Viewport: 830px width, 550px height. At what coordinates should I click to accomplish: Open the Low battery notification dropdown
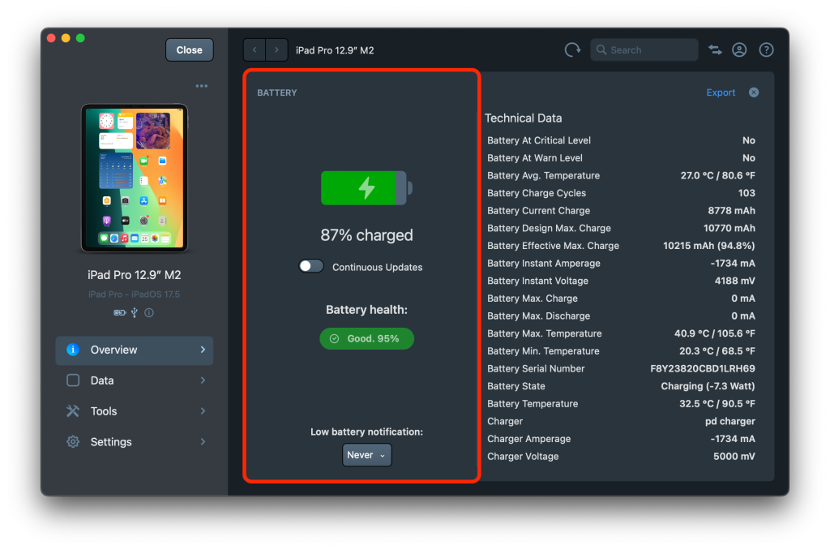[x=367, y=455]
